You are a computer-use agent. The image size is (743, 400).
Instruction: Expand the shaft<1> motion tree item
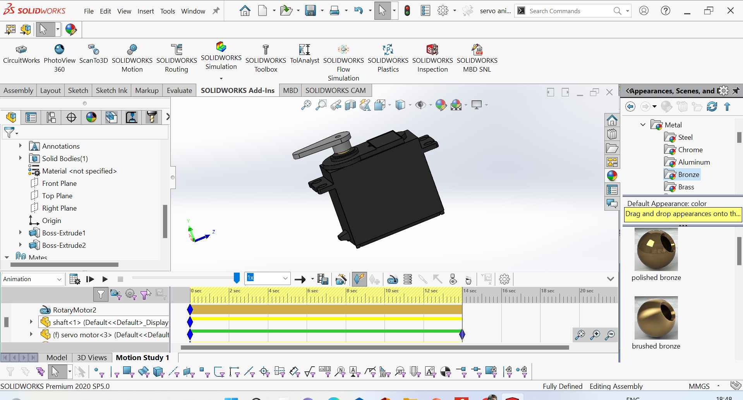coord(31,322)
